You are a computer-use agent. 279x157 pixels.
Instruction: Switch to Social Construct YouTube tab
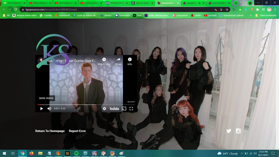tap(91, 3)
